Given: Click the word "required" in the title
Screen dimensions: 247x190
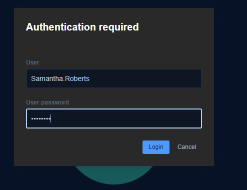Looking at the screenshot, I should (x=119, y=27).
